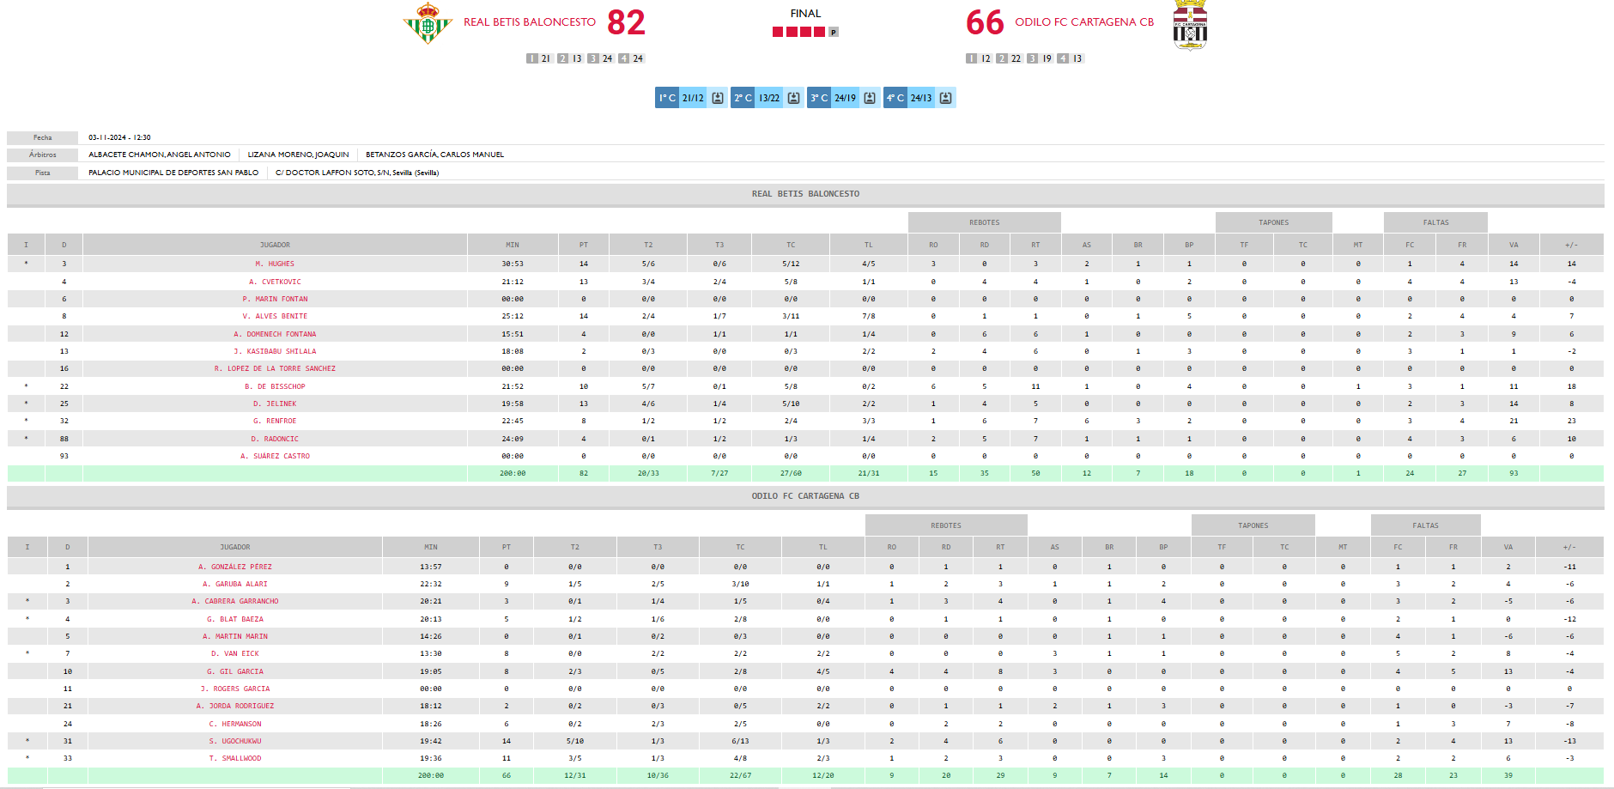The width and height of the screenshot is (1614, 789).
Task: Click Betis team total minutes 200:00
Action: [513, 473]
